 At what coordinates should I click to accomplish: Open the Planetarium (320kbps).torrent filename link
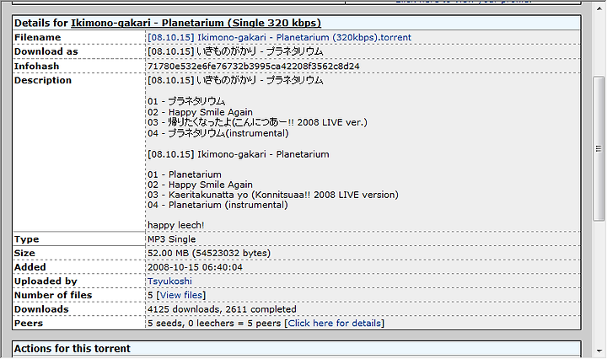coord(279,38)
